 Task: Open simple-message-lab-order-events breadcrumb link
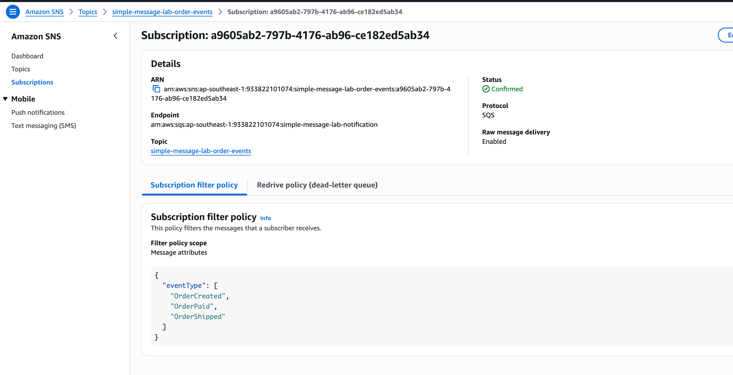click(162, 12)
